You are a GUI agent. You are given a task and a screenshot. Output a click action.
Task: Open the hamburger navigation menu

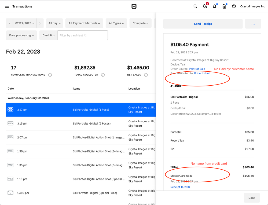click(x=7, y=6)
